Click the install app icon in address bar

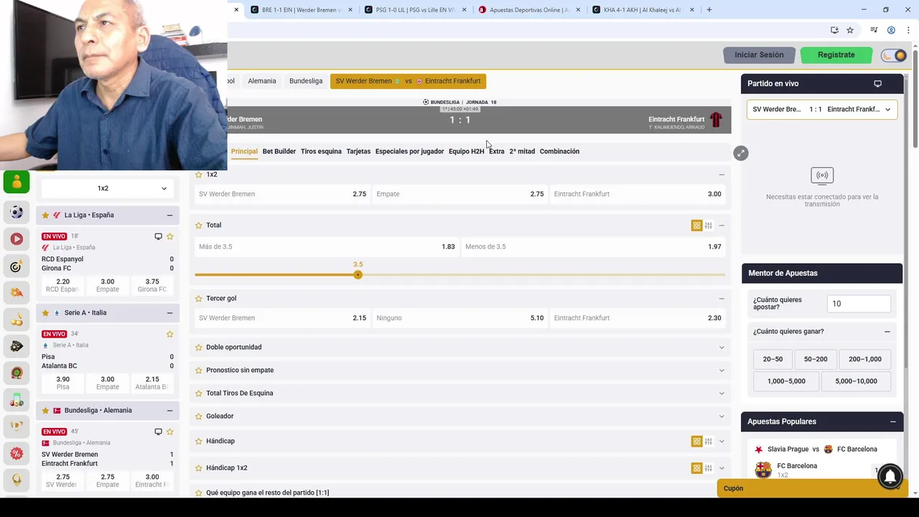click(x=834, y=30)
